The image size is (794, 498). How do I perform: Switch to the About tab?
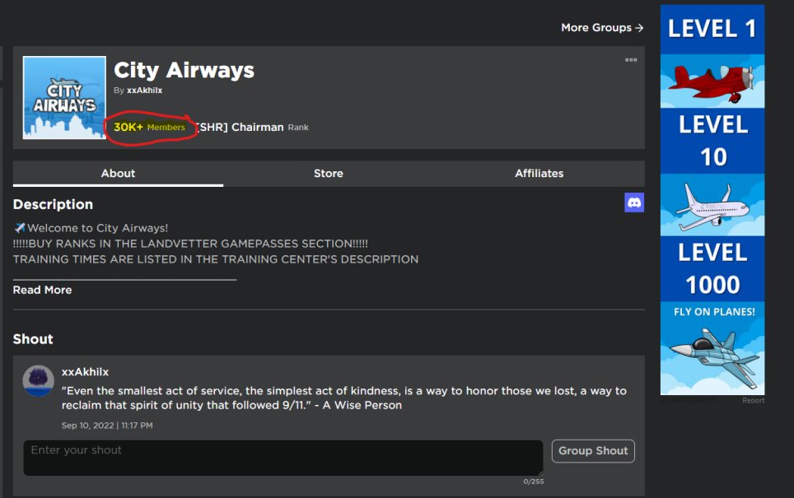(x=118, y=174)
